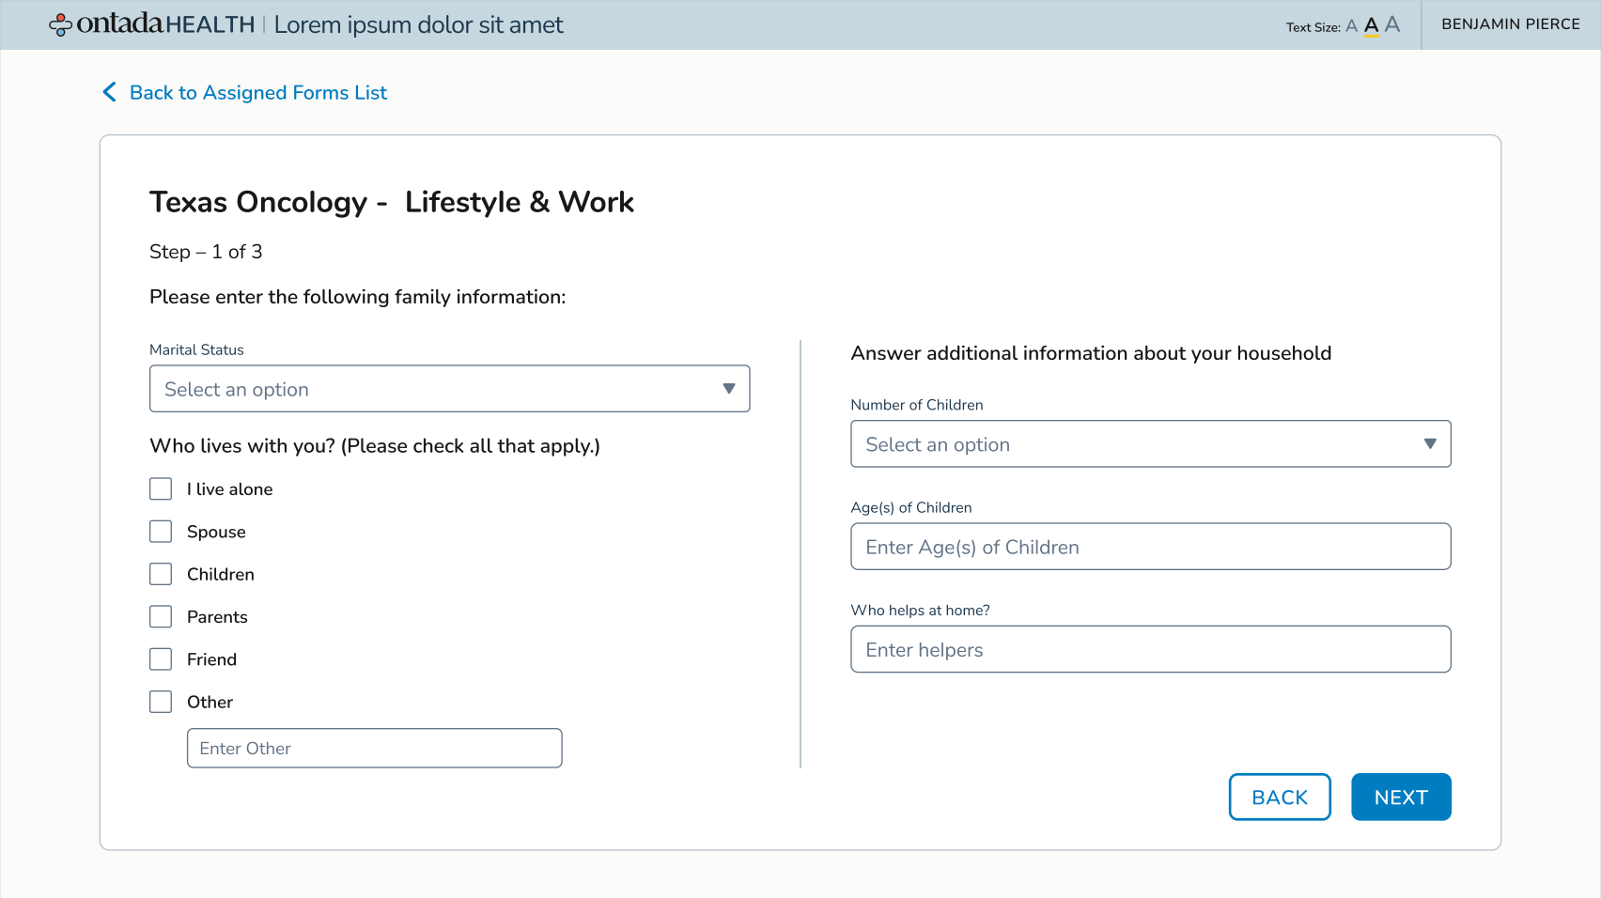
Task: Click the Text Size label
Action: pyautogui.click(x=1313, y=27)
